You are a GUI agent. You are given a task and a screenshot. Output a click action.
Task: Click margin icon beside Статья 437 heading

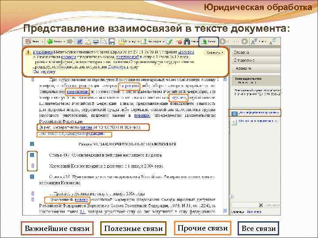click(32, 155)
